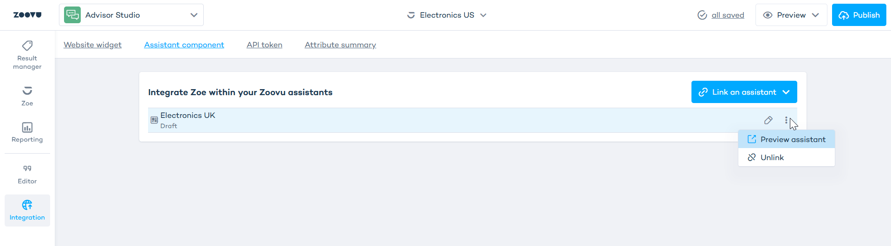
Task: Expand the Preview dropdown
Action: [791, 15]
